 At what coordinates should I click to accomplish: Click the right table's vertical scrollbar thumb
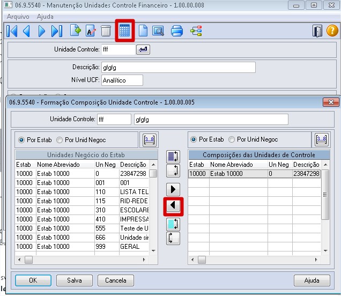point(325,195)
